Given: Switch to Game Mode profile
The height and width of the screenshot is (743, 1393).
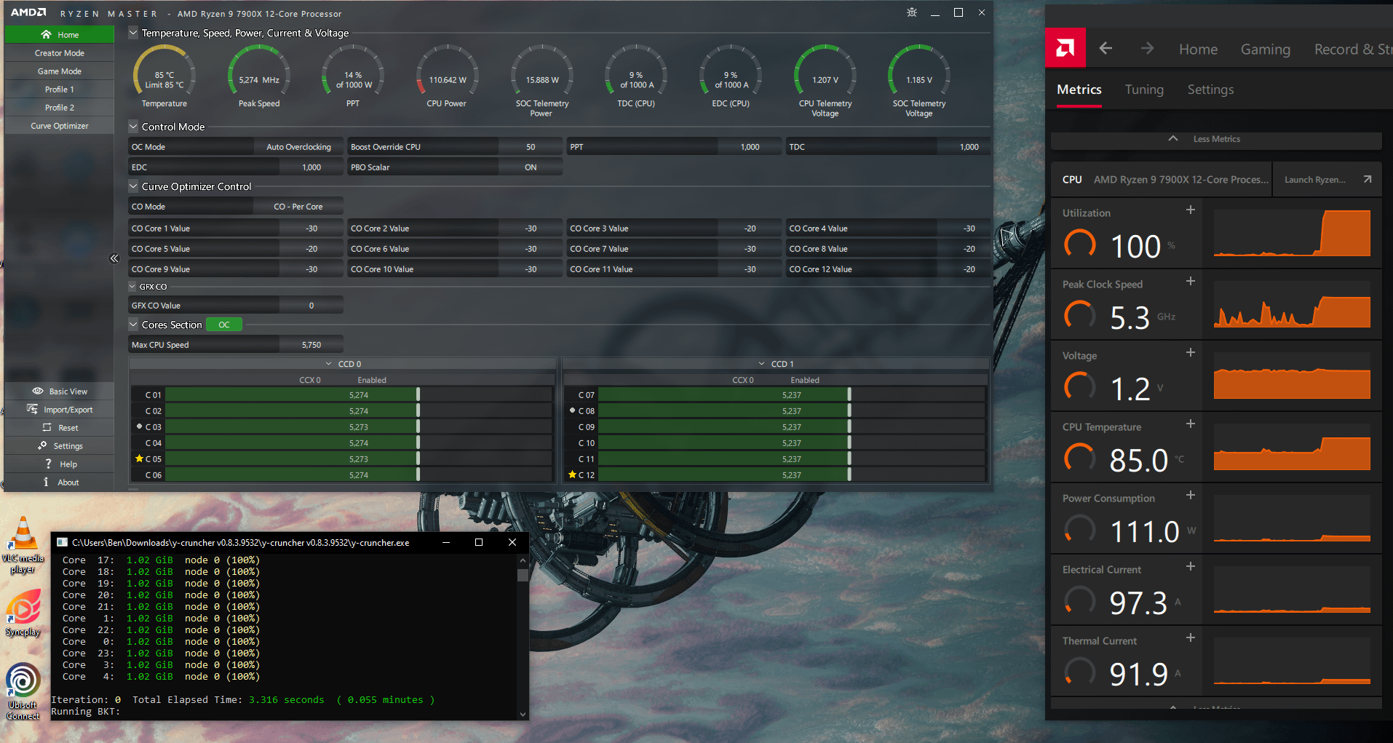Looking at the screenshot, I should pyautogui.click(x=60, y=71).
